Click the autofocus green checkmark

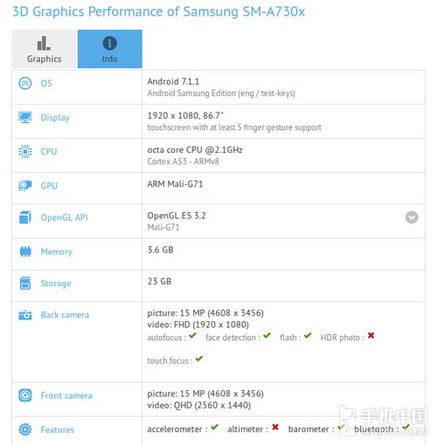(192, 336)
